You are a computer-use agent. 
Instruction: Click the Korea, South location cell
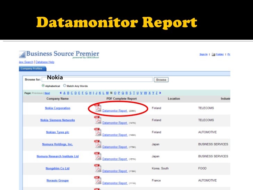[160, 168]
